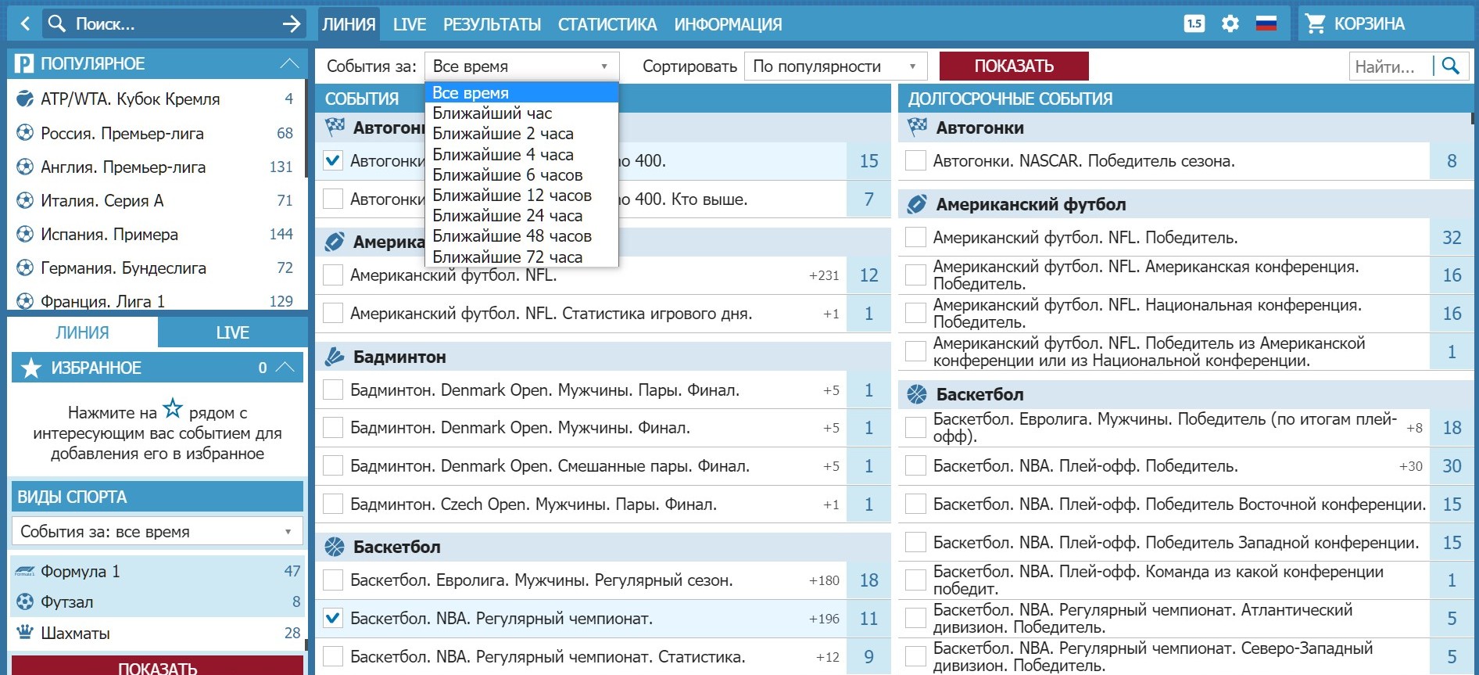The width and height of the screenshot is (1479, 675).
Task: Click the Russian flag language icon
Action: pos(1266,23)
